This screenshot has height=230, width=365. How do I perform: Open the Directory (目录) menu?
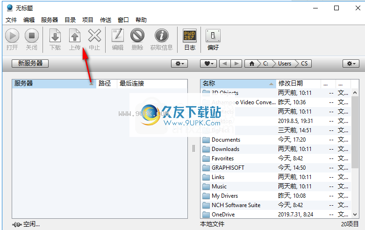click(70, 20)
